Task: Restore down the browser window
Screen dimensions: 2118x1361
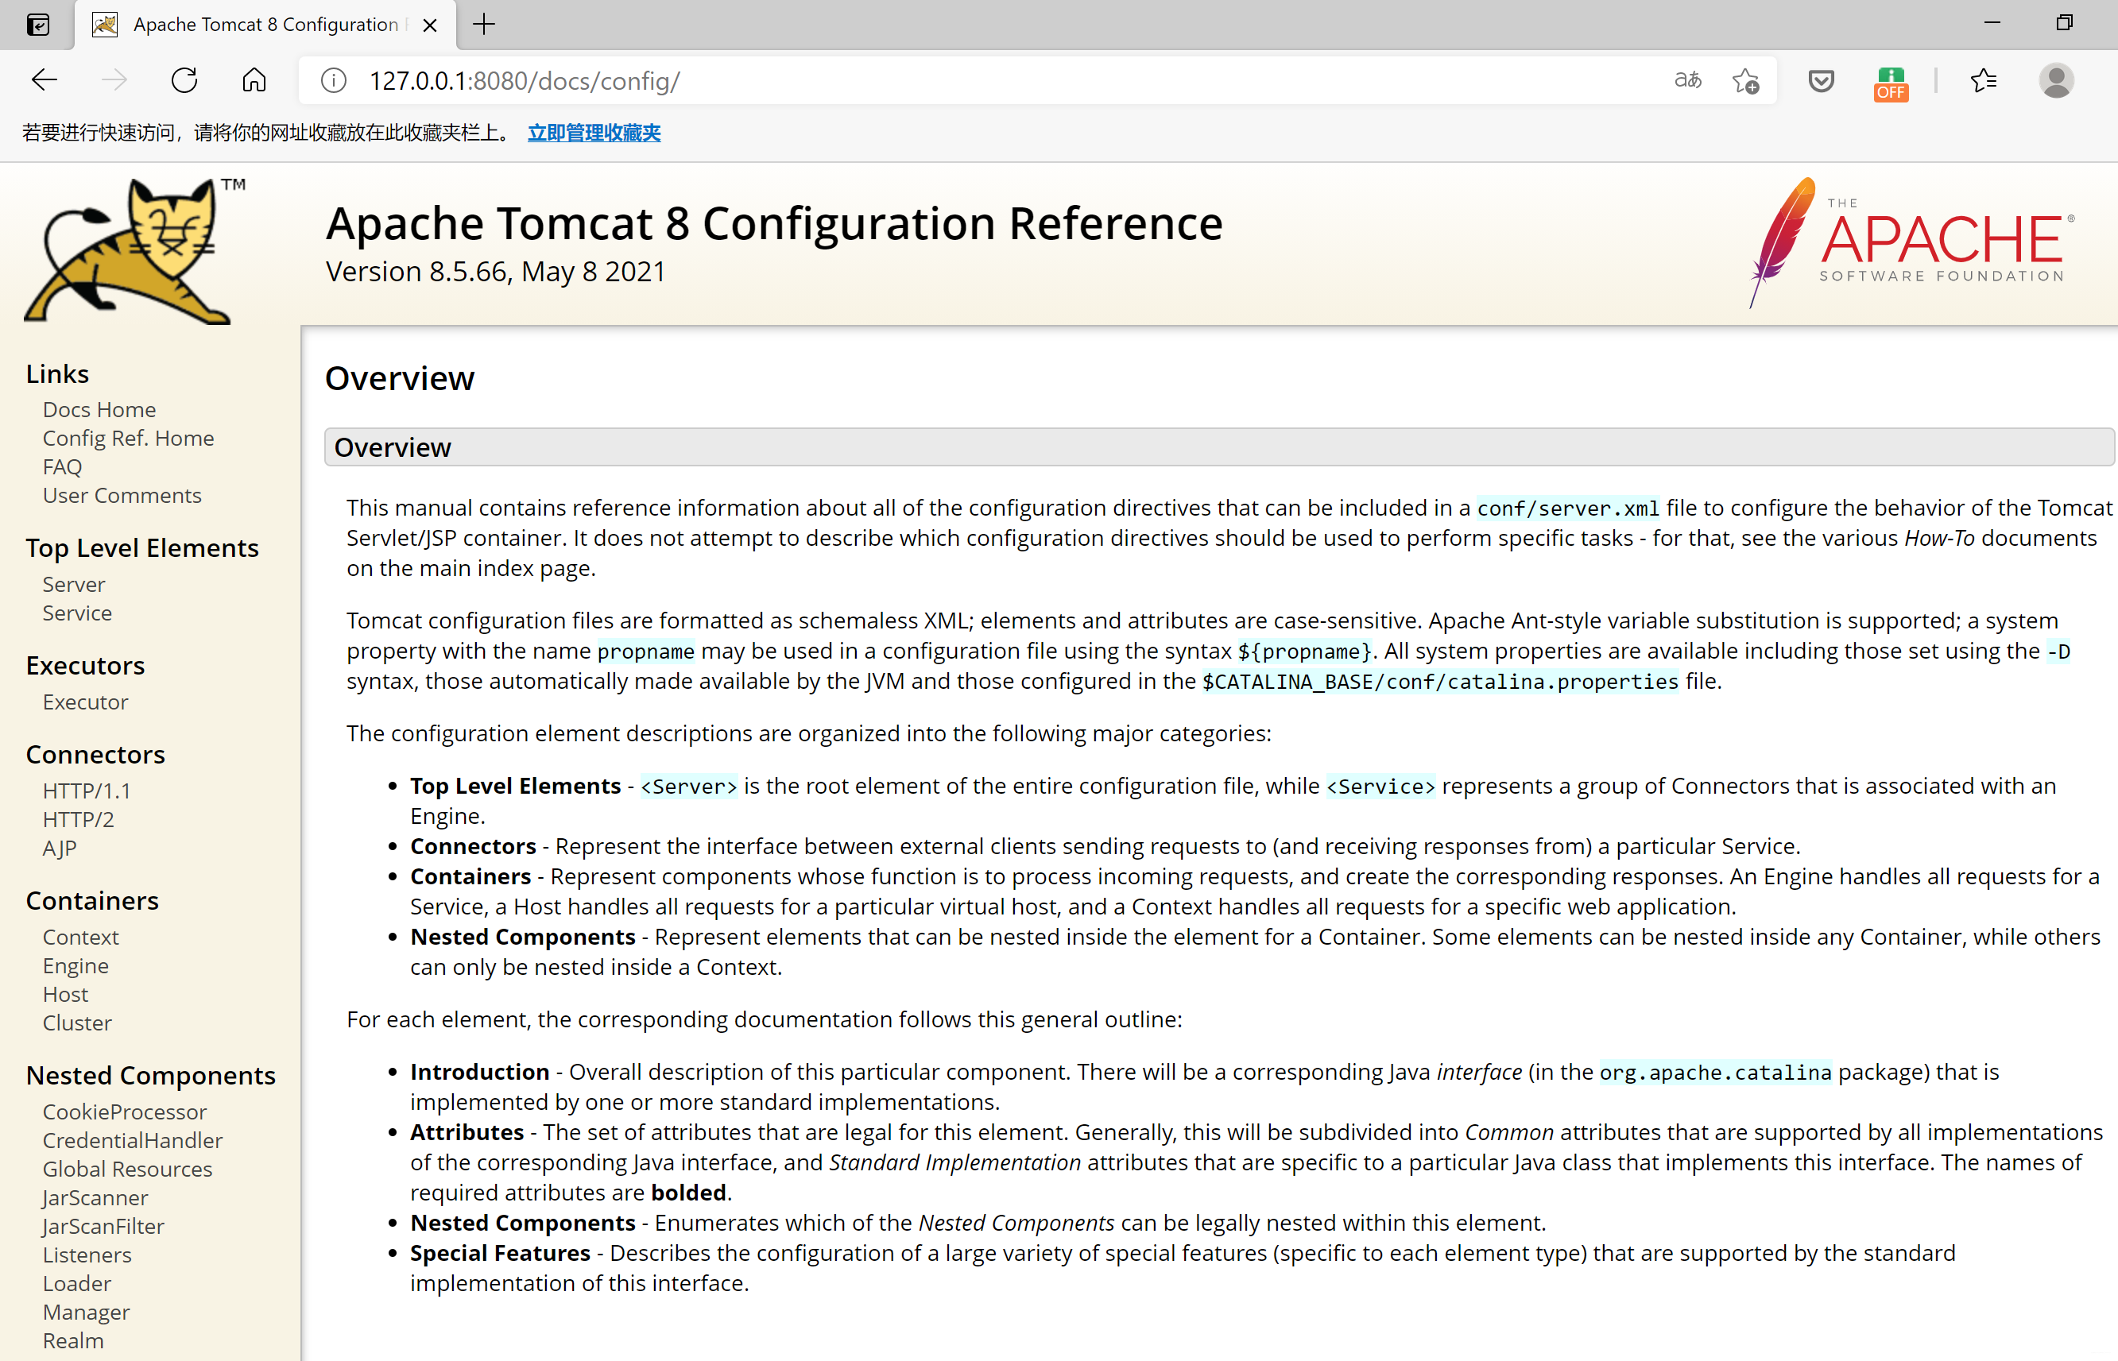Action: [x=2064, y=23]
